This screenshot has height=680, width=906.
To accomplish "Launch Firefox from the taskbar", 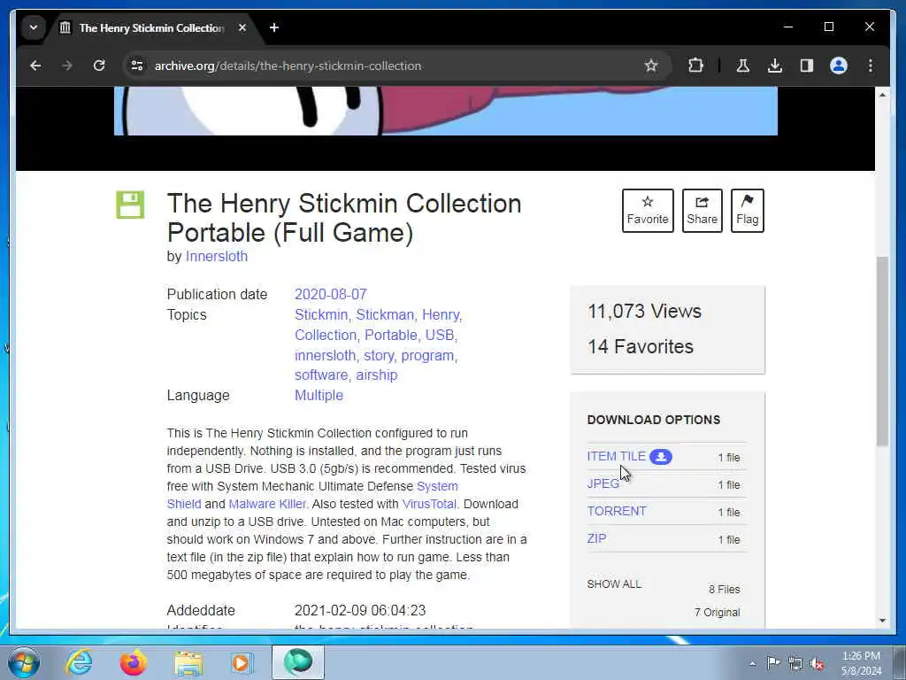I will [x=134, y=662].
